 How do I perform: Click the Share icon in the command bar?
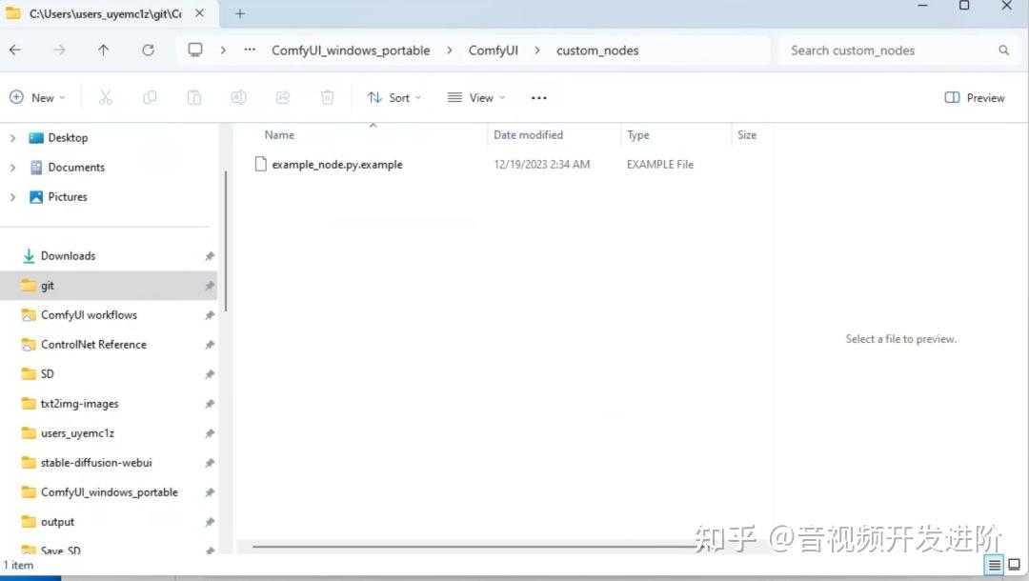[x=283, y=96]
